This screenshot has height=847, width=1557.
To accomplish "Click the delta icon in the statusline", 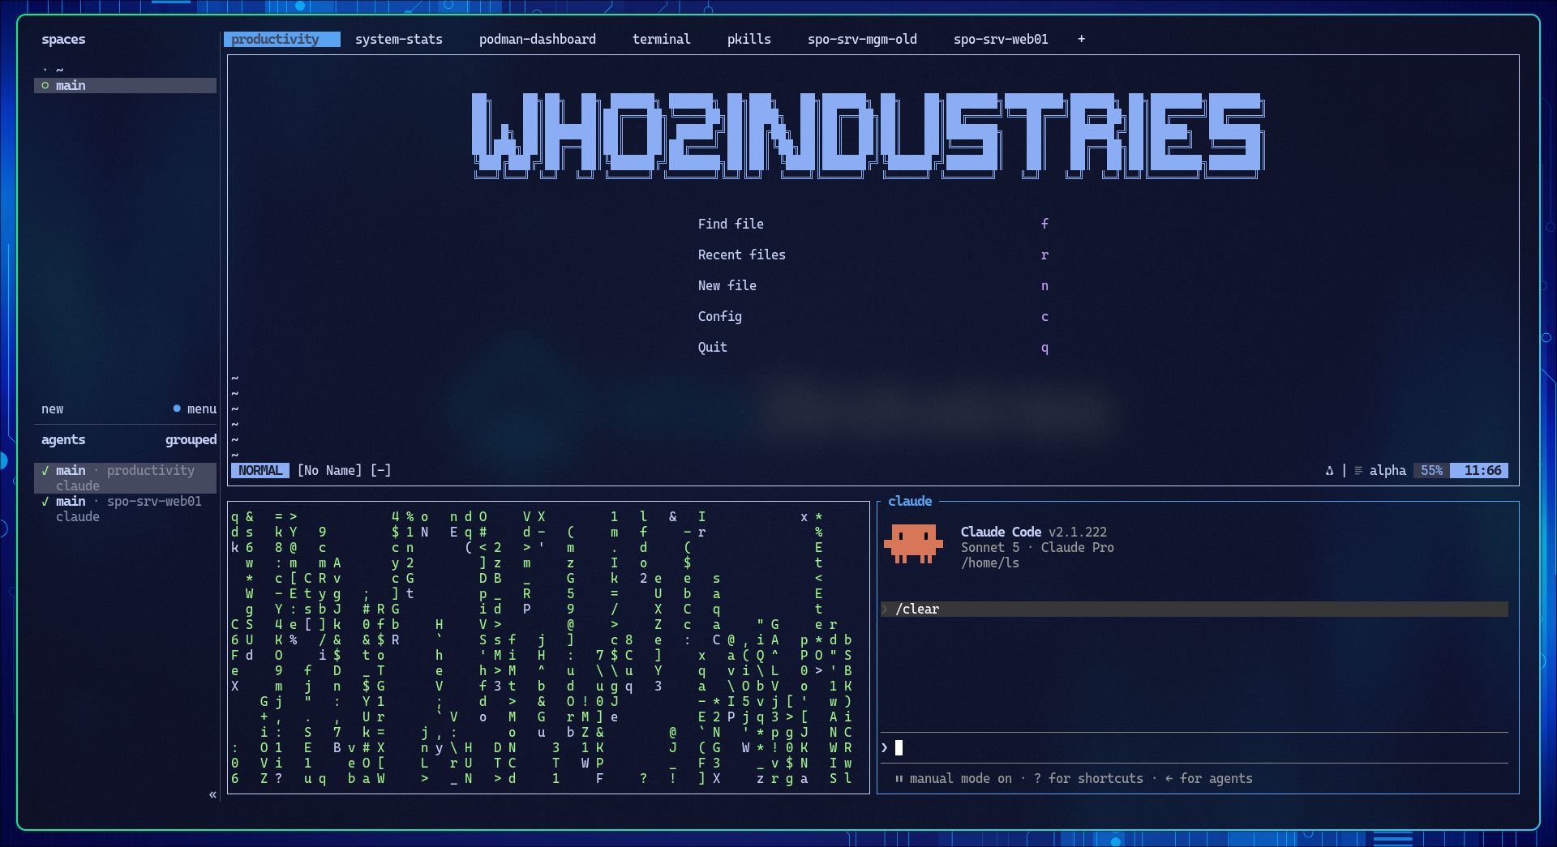I will 1329,470.
